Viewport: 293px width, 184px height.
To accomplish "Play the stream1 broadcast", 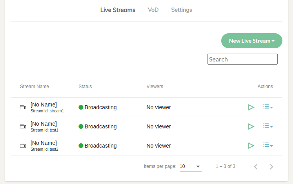I will (x=251, y=107).
